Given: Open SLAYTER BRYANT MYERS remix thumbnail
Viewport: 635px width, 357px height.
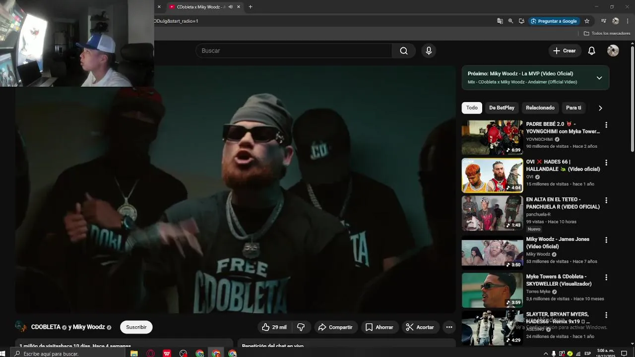Looking at the screenshot, I should 492,328.
